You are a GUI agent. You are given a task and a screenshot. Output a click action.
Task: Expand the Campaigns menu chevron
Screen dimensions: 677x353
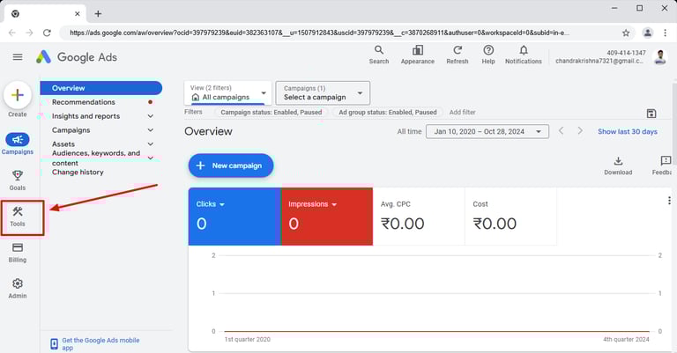(x=150, y=129)
